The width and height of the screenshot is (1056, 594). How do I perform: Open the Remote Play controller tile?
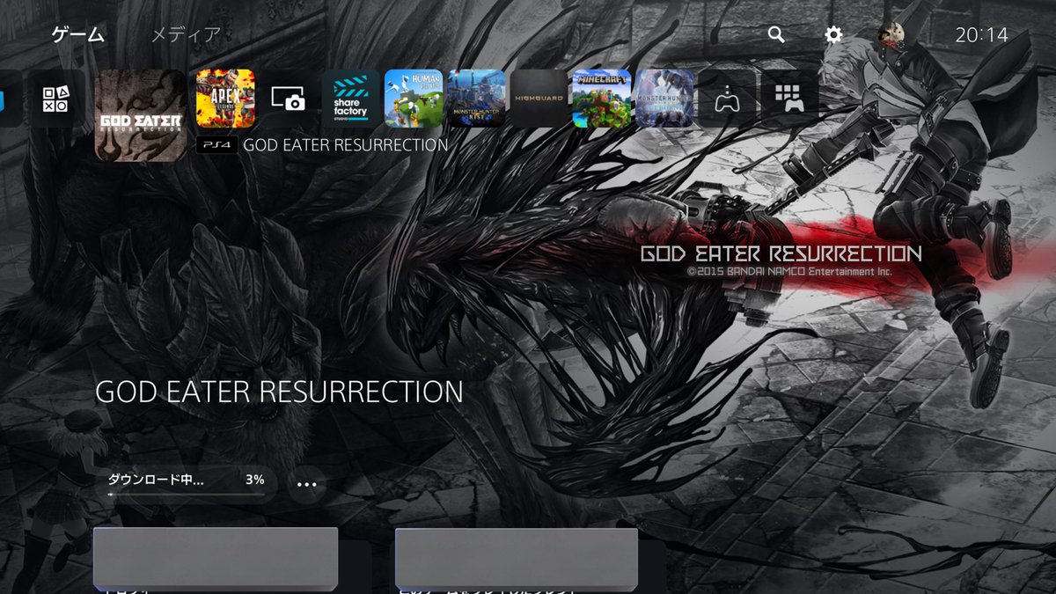[727, 99]
